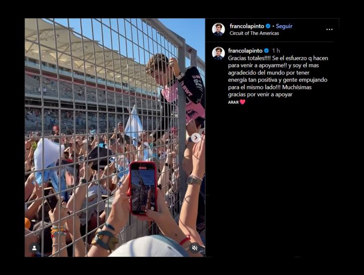Click the video to pause playback
This screenshot has width=364, height=275.
(x=115, y=137)
